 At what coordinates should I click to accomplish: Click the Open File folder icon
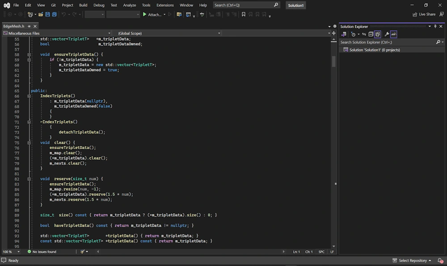tap(41, 14)
